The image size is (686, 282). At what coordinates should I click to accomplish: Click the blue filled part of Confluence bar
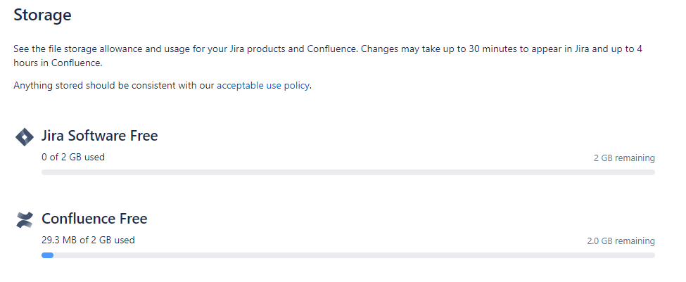tap(47, 255)
